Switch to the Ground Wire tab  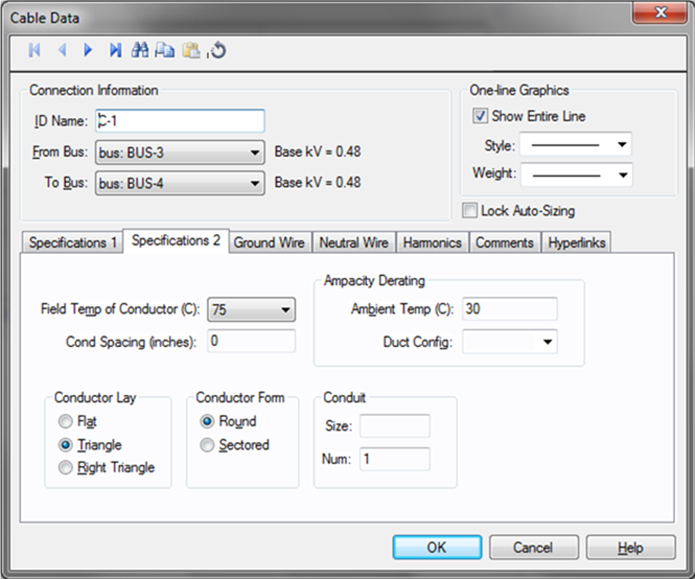coord(269,242)
